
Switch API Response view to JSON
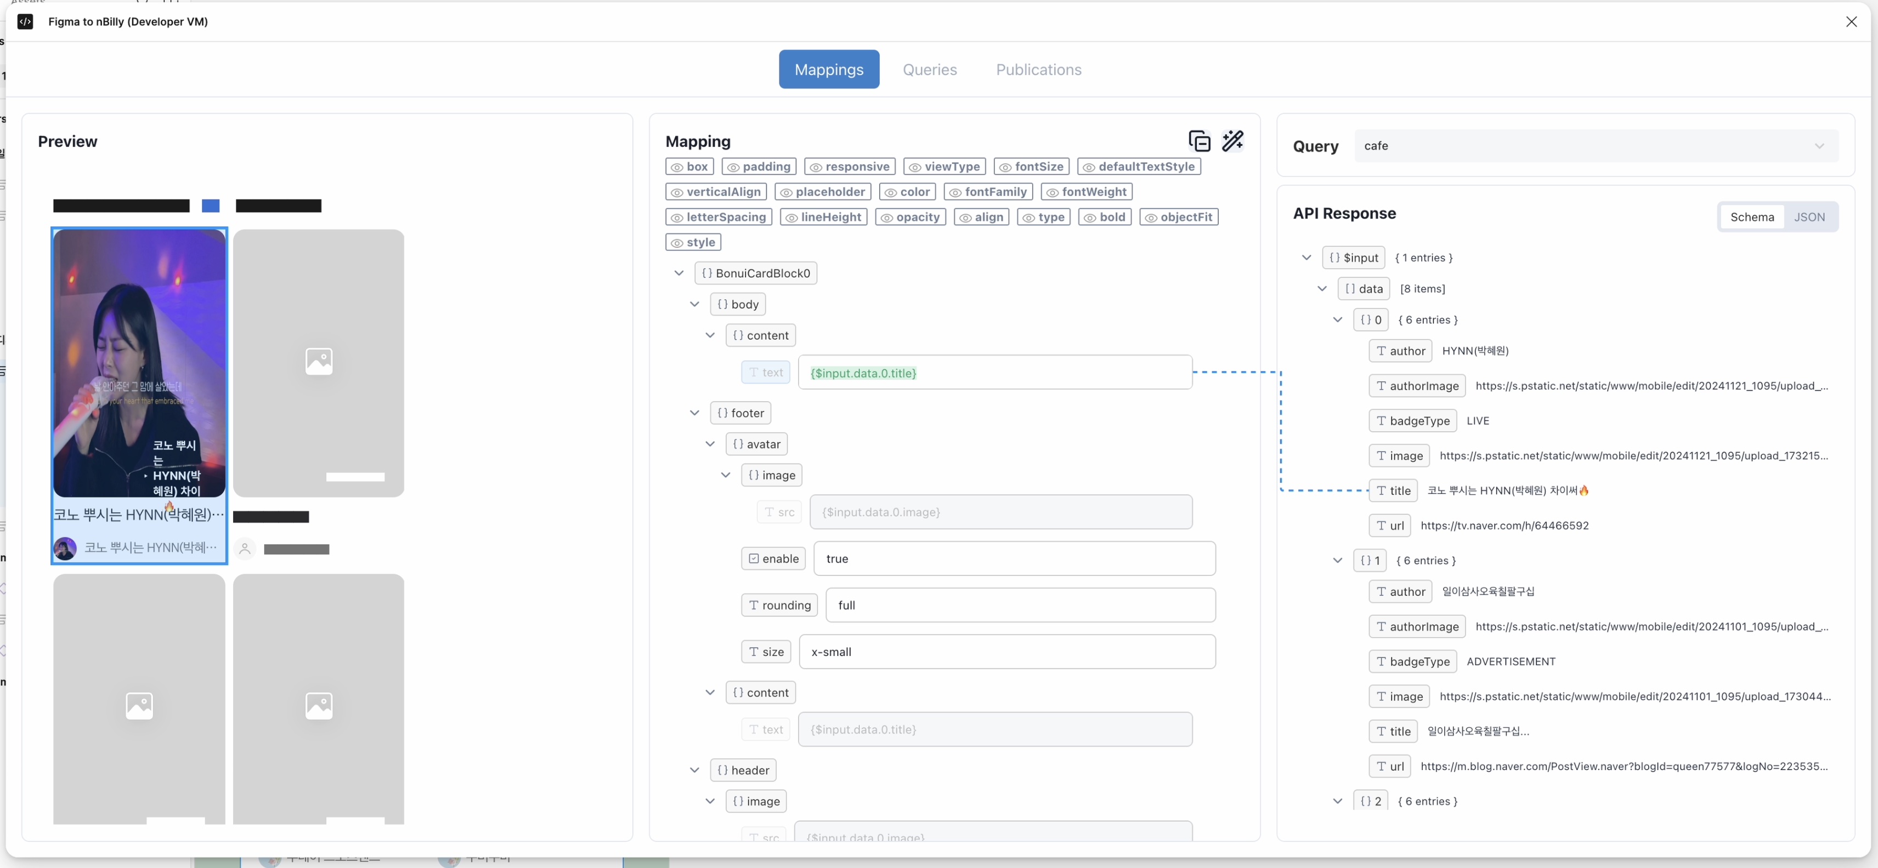click(1809, 217)
